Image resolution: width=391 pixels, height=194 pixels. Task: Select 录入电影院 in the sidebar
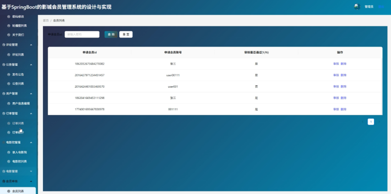(19, 153)
